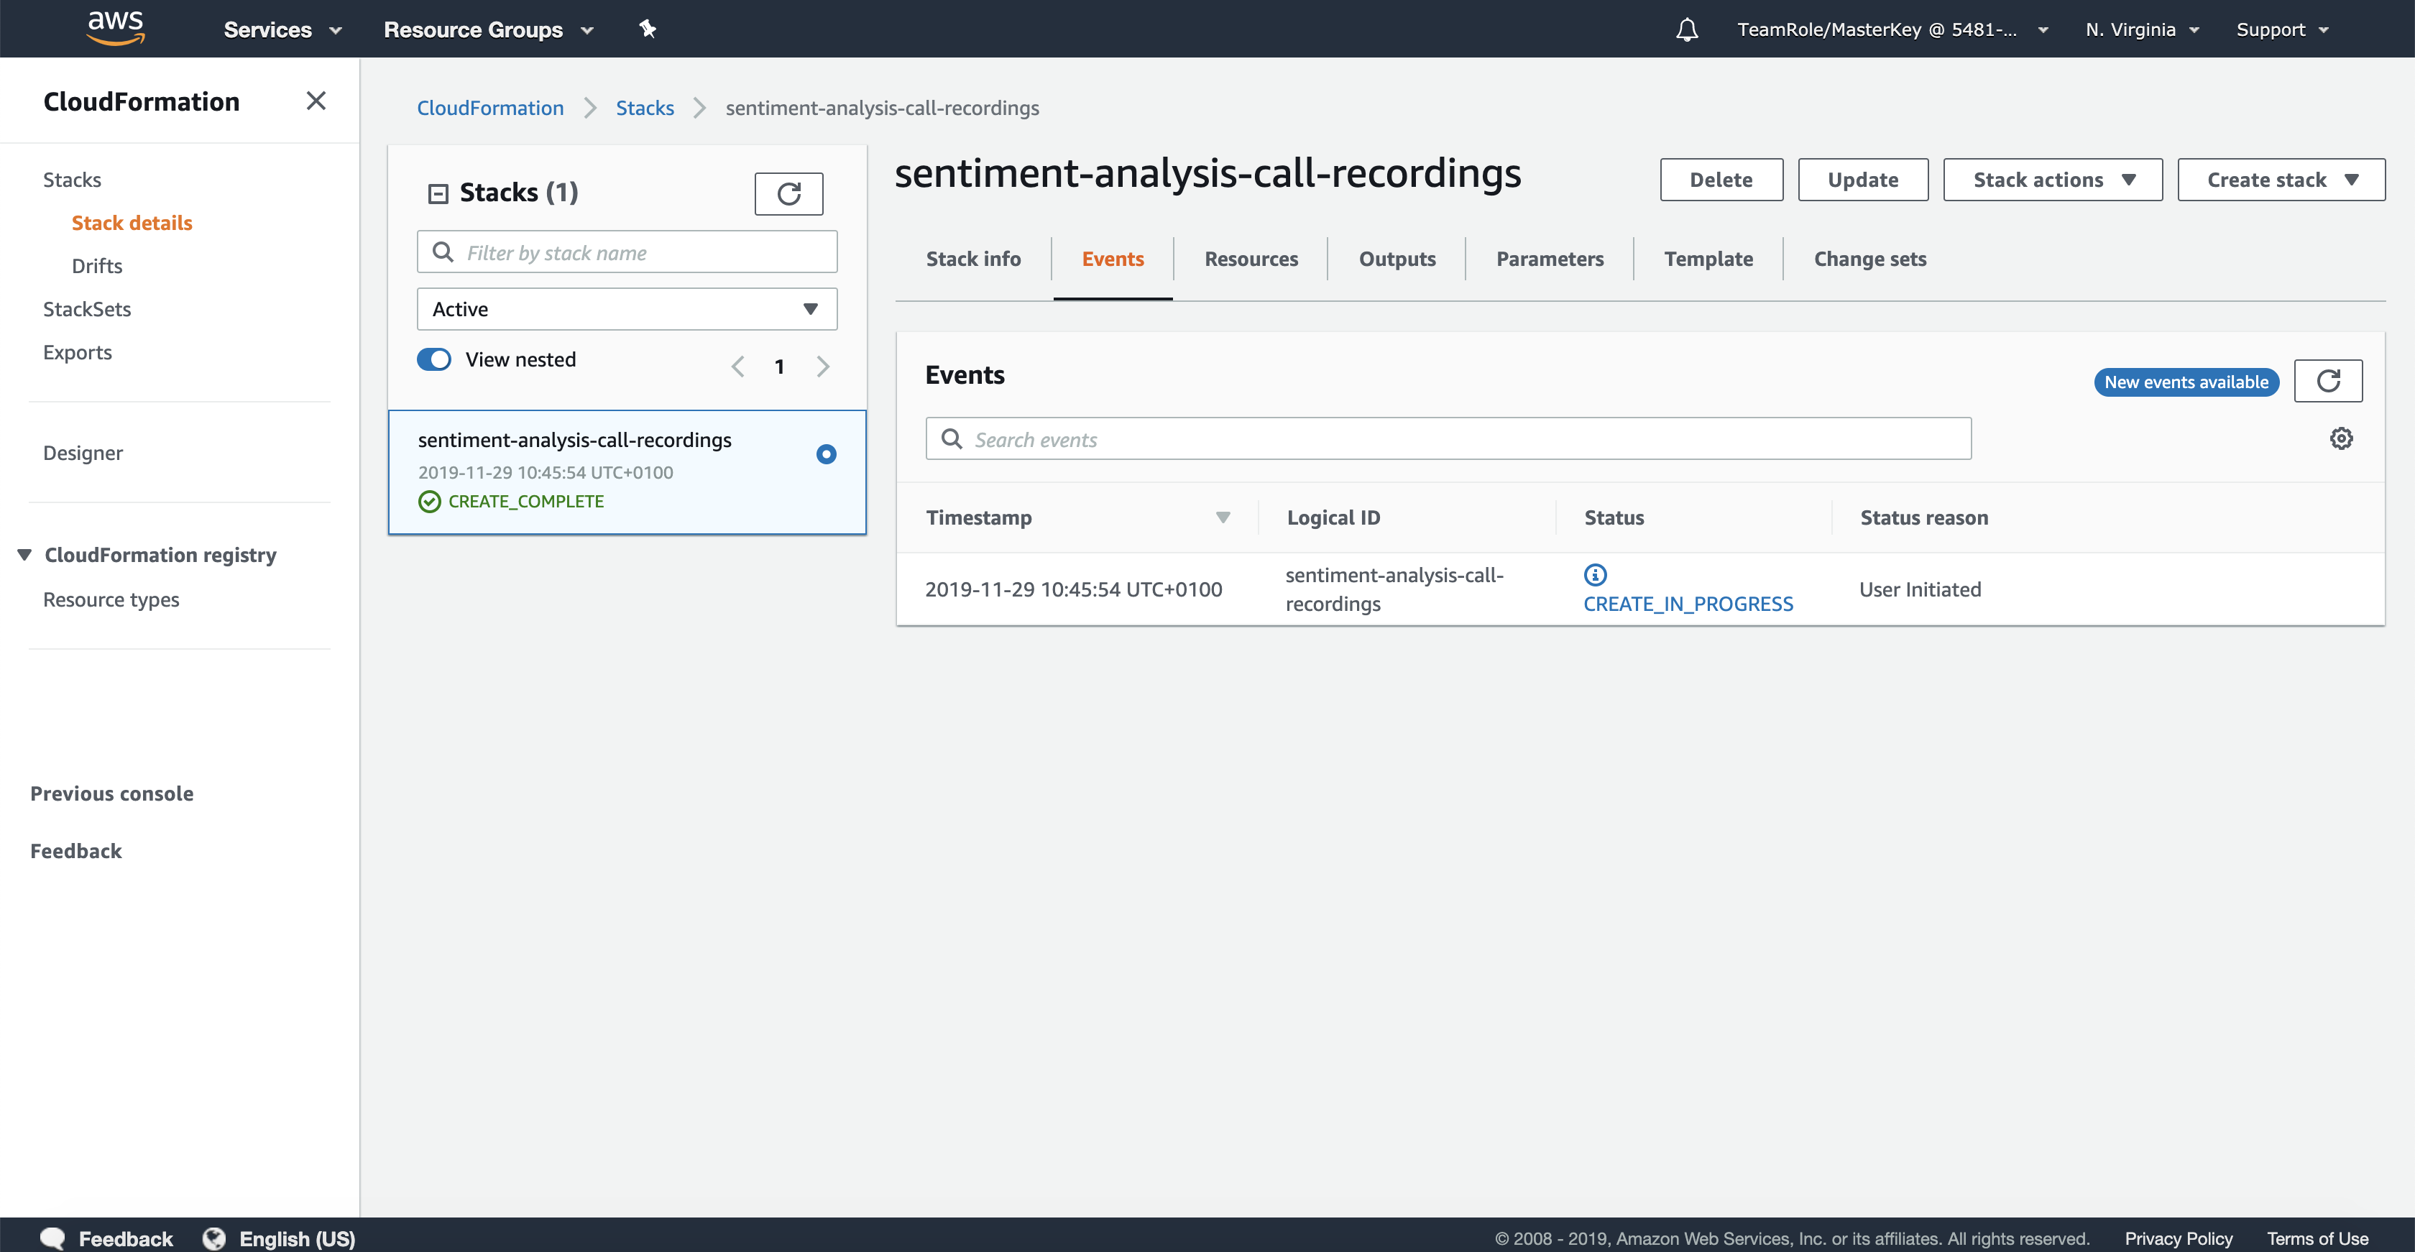
Task: Refresh the Events table
Action: pos(2328,382)
